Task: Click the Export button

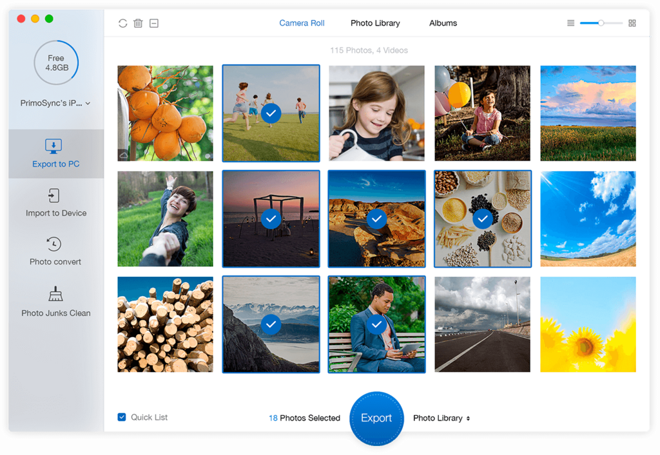Action: pyautogui.click(x=376, y=418)
